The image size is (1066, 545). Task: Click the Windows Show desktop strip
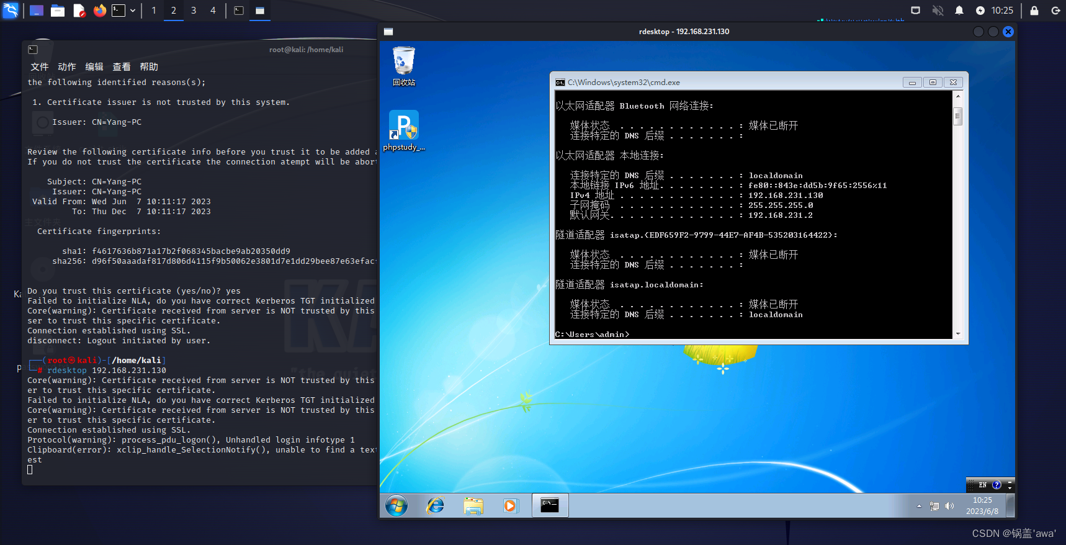1011,506
